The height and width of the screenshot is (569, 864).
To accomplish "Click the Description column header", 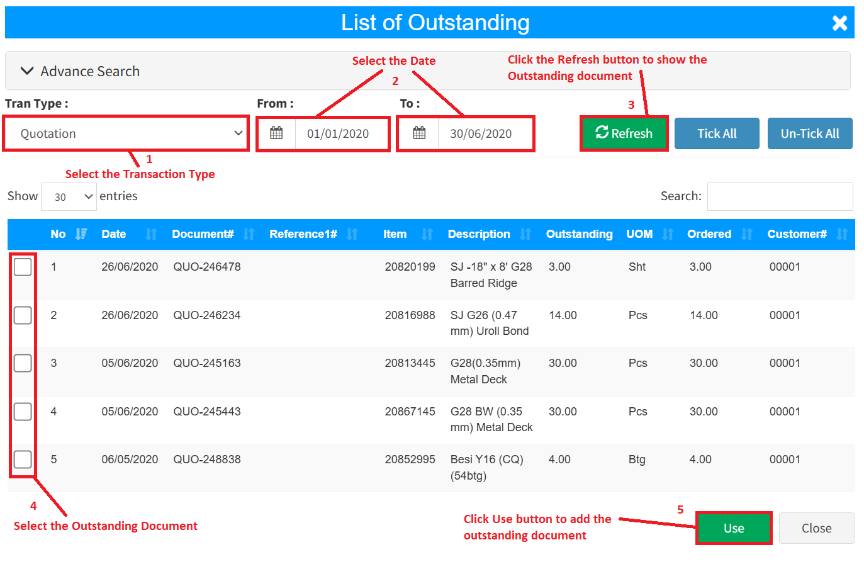I will pyautogui.click(x=479, y=234).
